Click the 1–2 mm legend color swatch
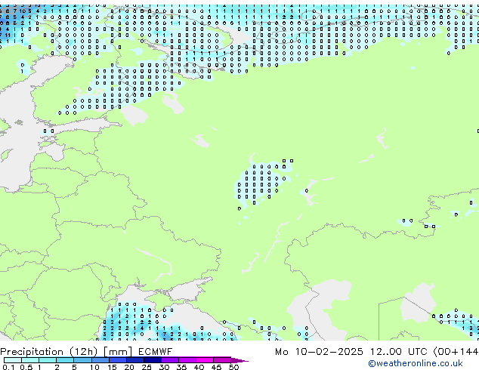Viewport: 479px width, 370px height. point(48,360)
